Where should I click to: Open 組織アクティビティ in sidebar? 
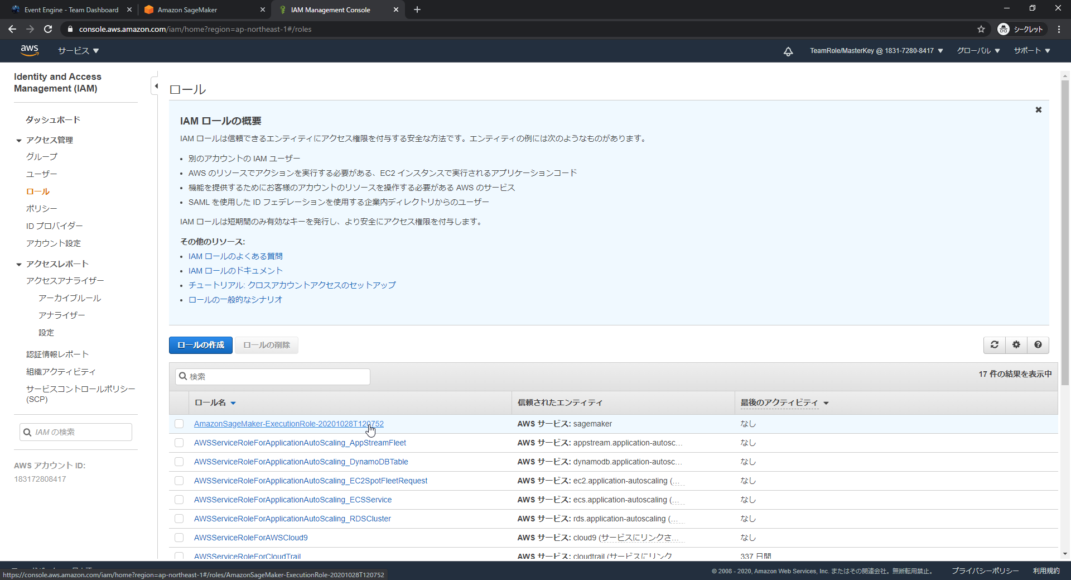60,372
